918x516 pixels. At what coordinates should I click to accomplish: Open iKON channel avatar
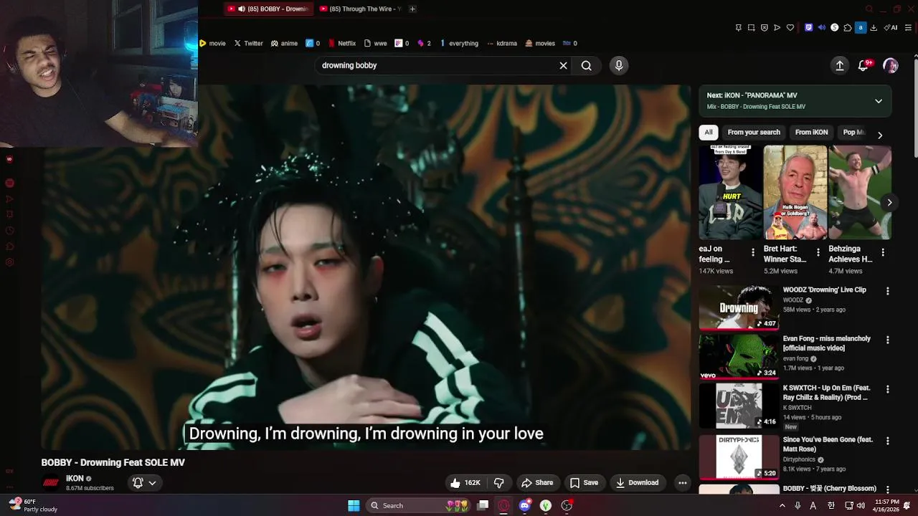(x=50, y=483)
